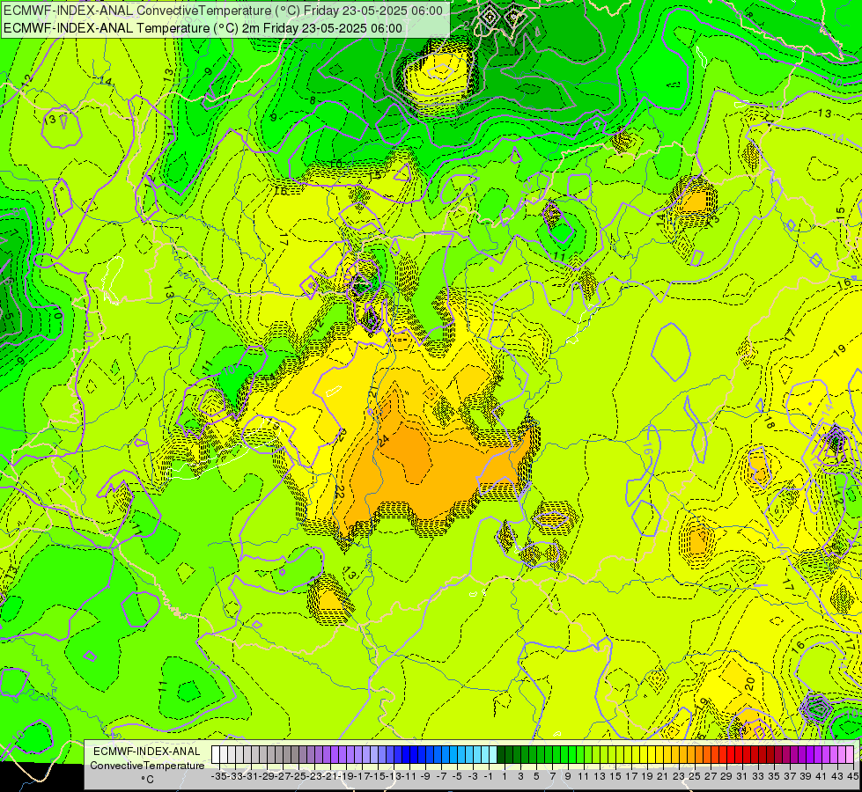Select the '1' tick label in legend
Screen dimensions: 862x792
tap(505, 777)
